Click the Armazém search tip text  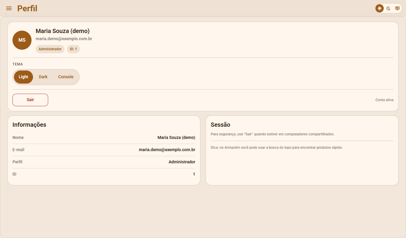coord(277,148)
